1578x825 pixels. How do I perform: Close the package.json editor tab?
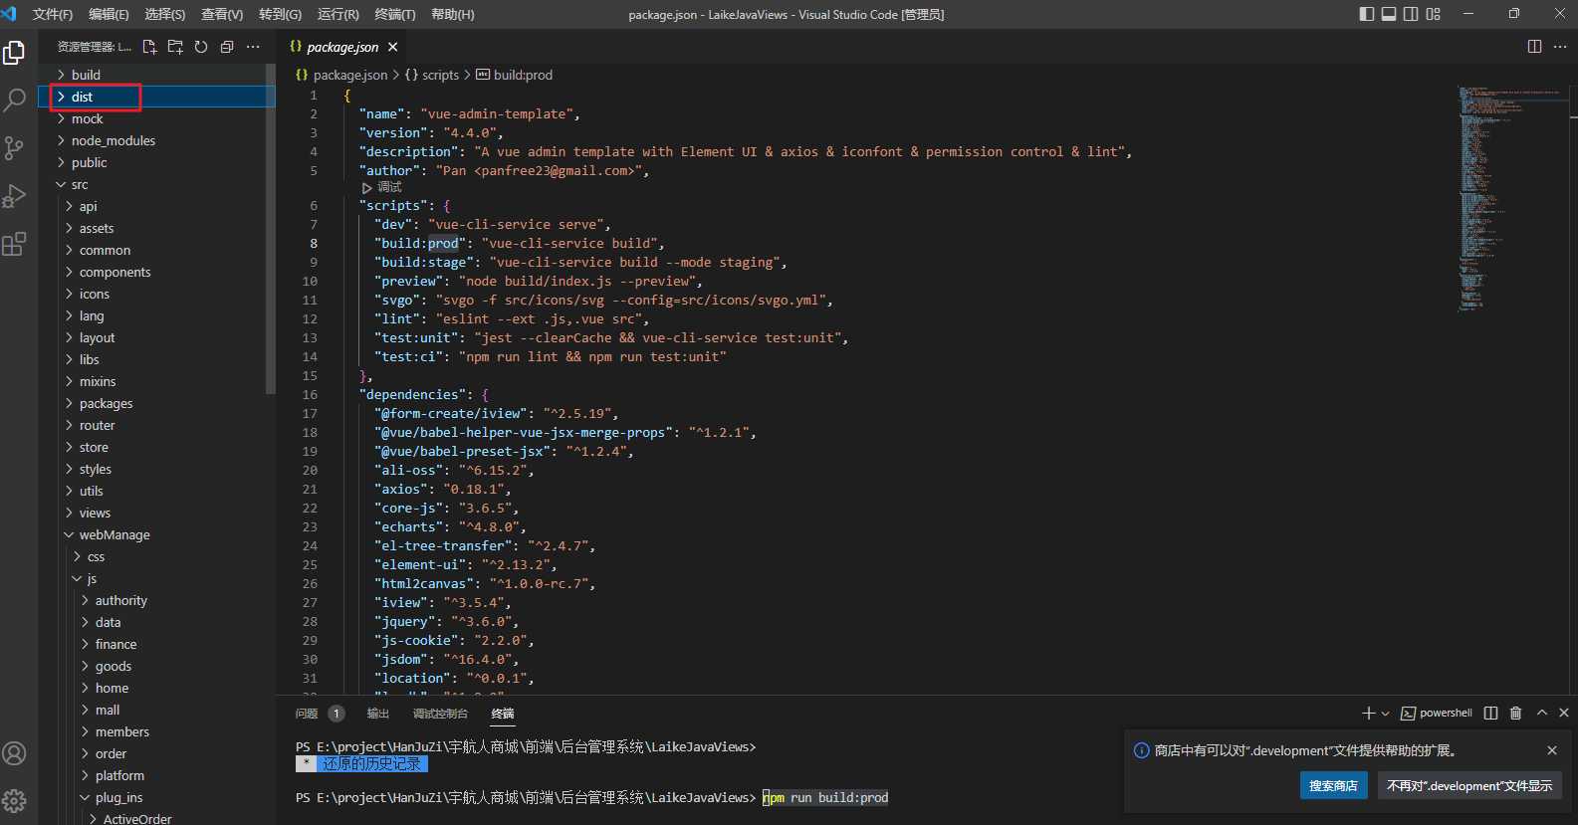point(393,47)
